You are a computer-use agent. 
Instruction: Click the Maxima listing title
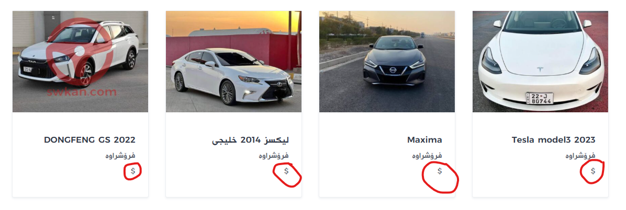pyautogui.click(x=424, y=140)
